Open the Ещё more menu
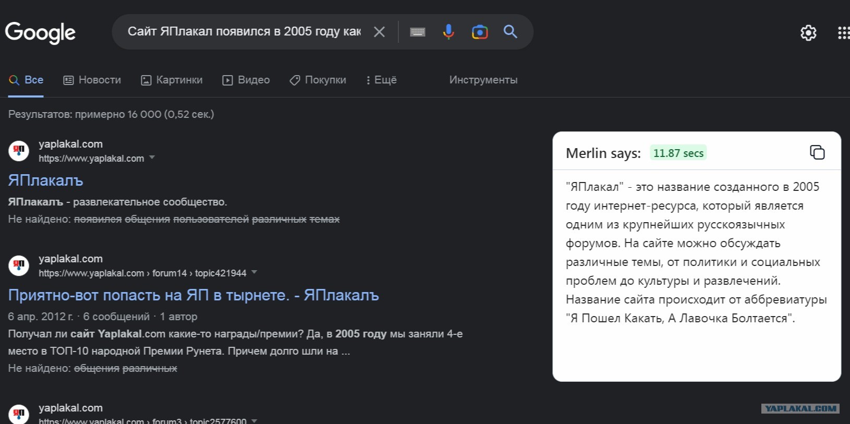 (x=381, y=80)
